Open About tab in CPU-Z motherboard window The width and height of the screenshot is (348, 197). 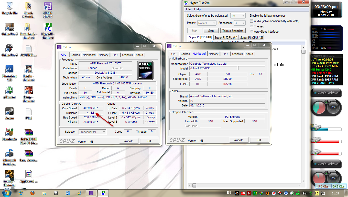coord(249,54)
